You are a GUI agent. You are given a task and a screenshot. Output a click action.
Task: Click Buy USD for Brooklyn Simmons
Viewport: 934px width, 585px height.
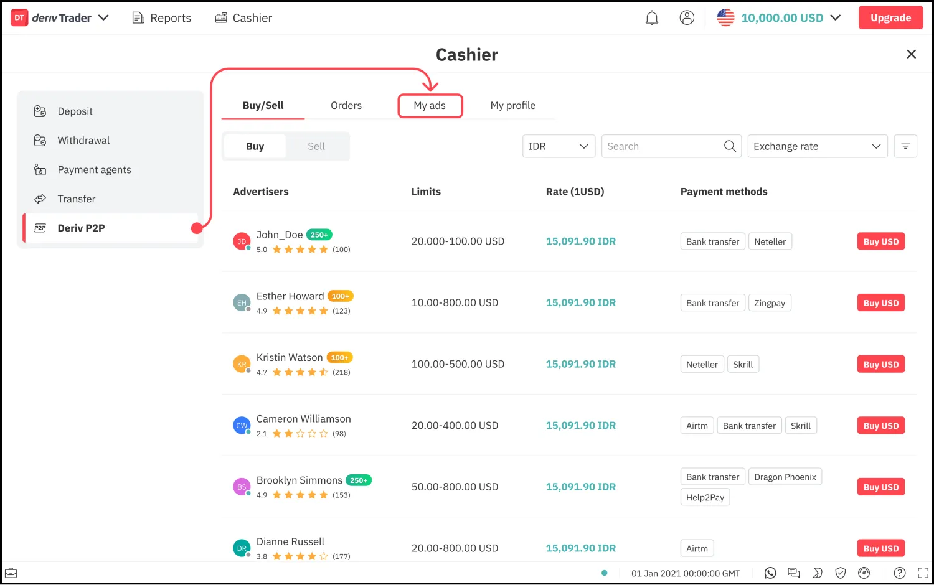click(881, 487)
